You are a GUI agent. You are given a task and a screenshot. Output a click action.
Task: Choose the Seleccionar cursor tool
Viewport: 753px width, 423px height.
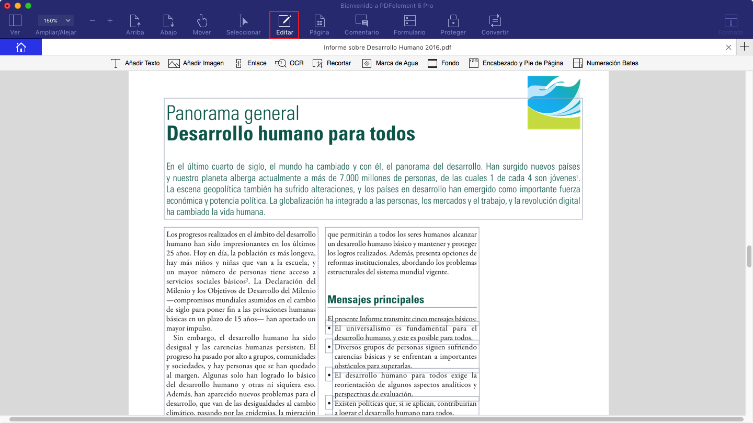pyautogui.click(x=243, y=25)
